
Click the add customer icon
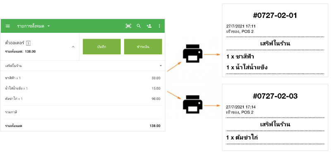coord(149,26)
